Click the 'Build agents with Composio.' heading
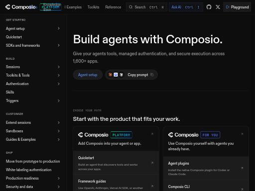The height and width of the screenshot is (191, 255). (147, 39)
